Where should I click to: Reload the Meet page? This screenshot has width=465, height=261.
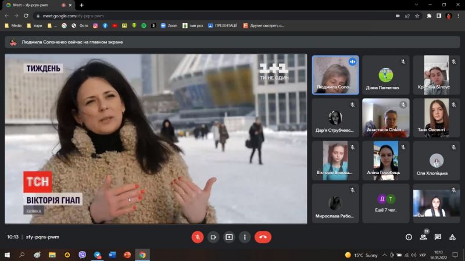click(26, 16)
